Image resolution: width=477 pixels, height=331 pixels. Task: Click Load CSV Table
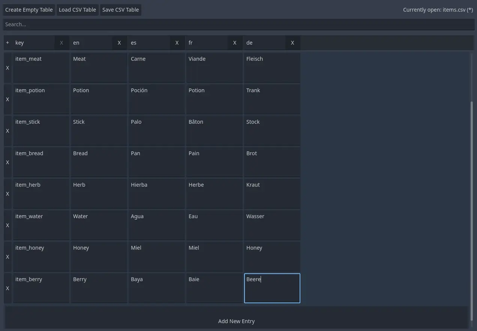point(77,10)
